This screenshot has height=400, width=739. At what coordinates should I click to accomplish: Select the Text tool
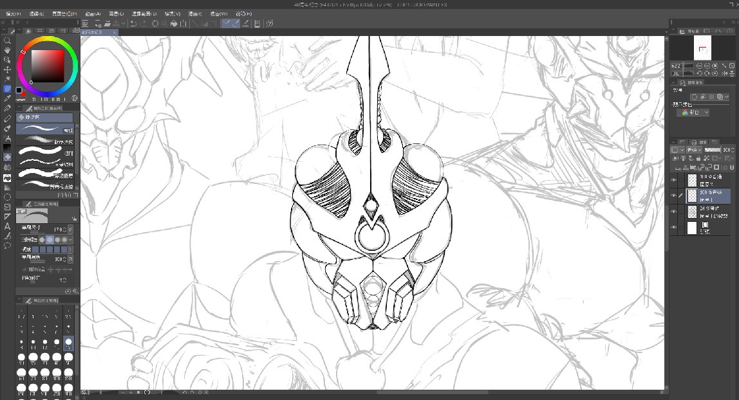click(7, 226)
